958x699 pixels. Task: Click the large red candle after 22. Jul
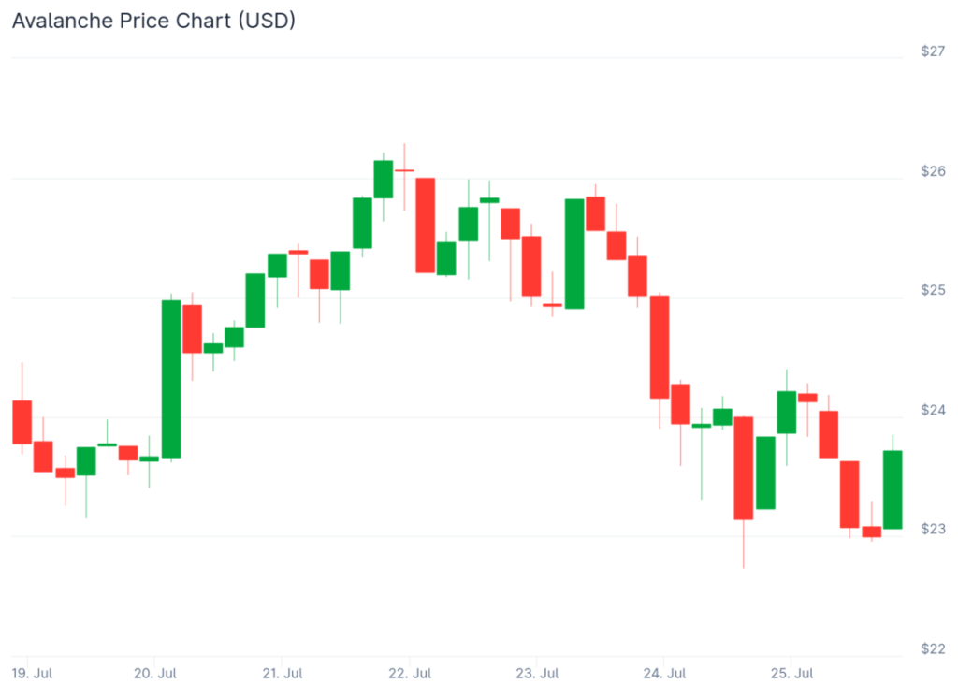(426, 225)
